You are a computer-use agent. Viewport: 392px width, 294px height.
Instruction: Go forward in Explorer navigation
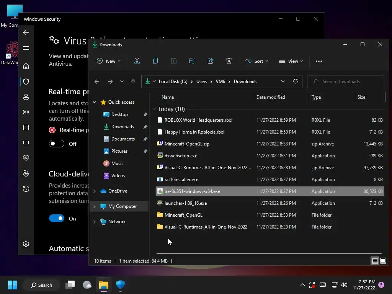click(110, 82)
